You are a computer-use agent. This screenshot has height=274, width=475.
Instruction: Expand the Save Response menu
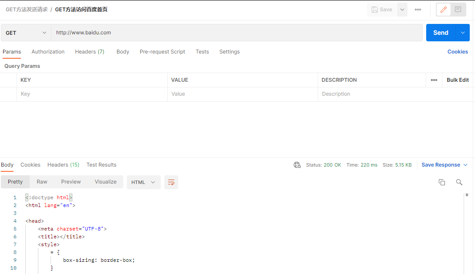tap(444, 165)
